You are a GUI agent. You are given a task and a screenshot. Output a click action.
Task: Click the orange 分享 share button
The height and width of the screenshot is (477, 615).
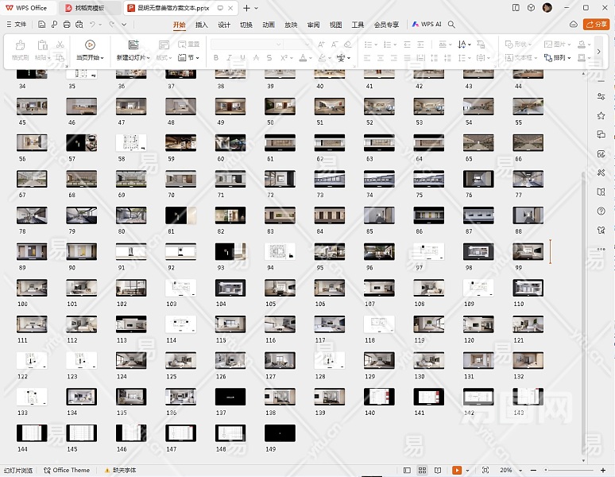coord(595,25)
